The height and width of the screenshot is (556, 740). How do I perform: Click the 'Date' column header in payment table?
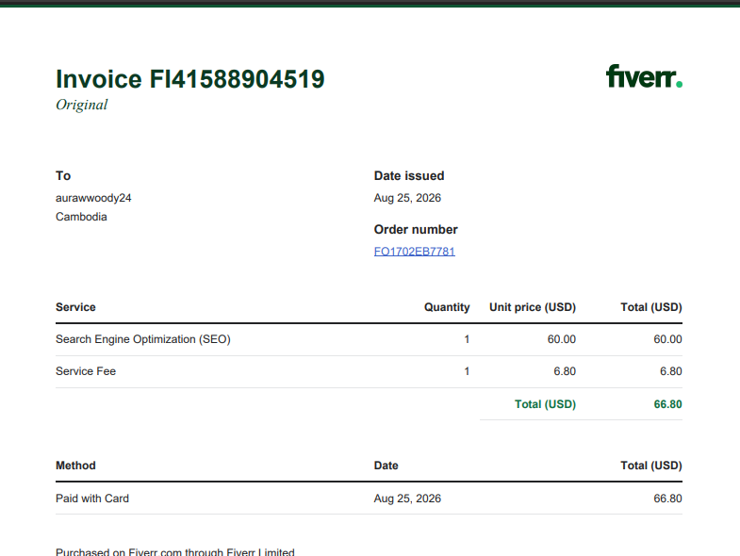pos(386,466)
